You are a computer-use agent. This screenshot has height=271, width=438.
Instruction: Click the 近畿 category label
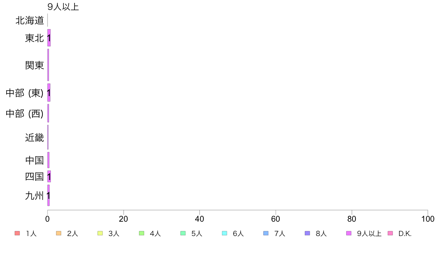point(35,137)
